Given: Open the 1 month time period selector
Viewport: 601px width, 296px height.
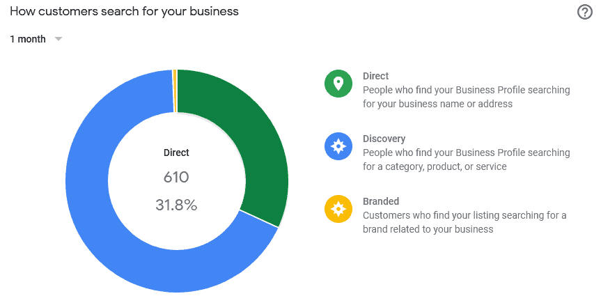Looking at the screenshot, I should [36, 39].
